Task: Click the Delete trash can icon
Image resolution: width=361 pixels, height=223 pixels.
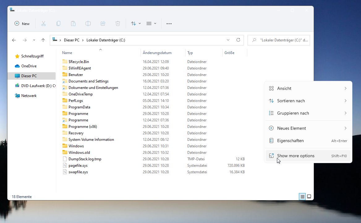Action: [118, 23]
